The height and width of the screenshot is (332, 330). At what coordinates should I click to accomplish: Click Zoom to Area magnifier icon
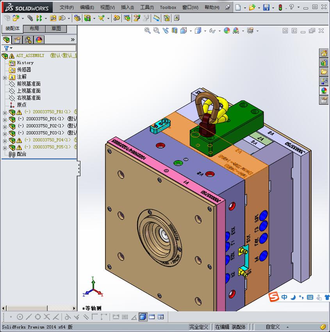click(x=157, y=31)
